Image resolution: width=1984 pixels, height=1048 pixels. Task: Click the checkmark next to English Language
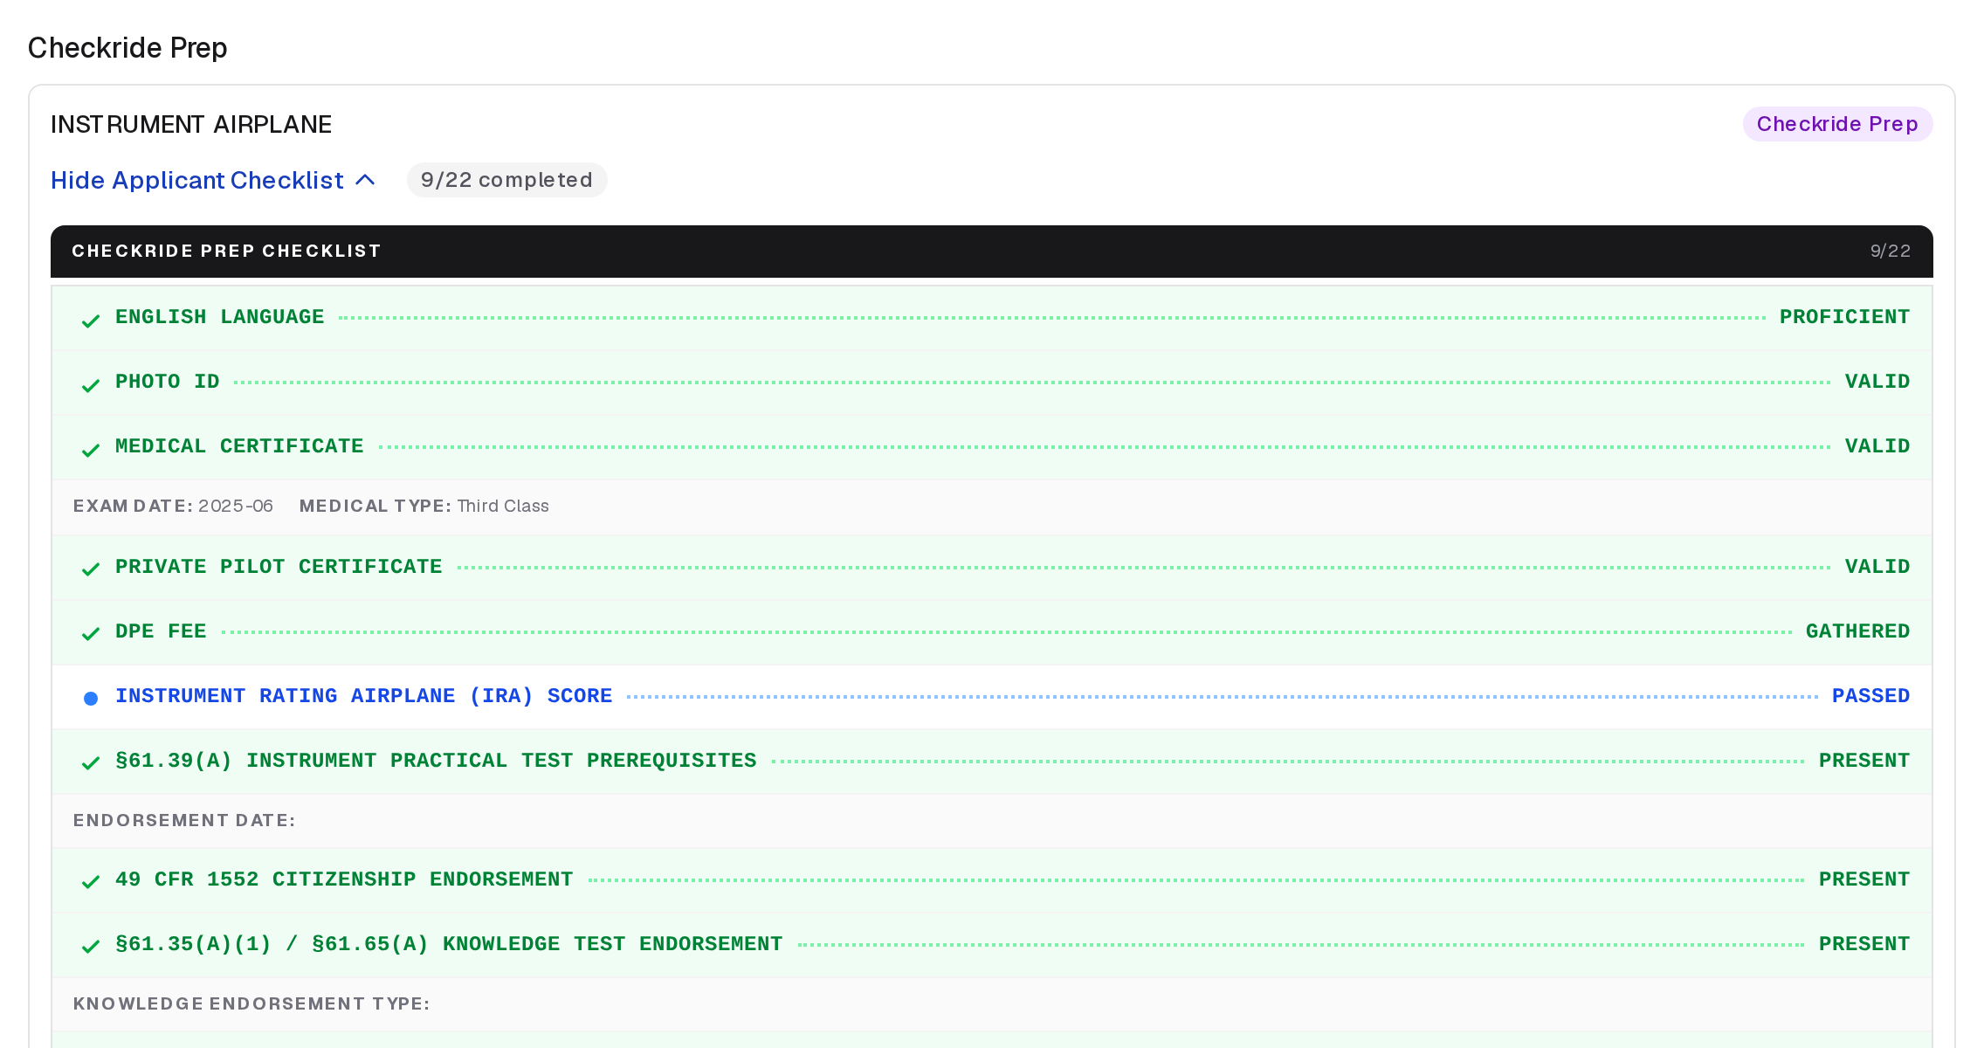pyautogui.click(x=90, y=321)
